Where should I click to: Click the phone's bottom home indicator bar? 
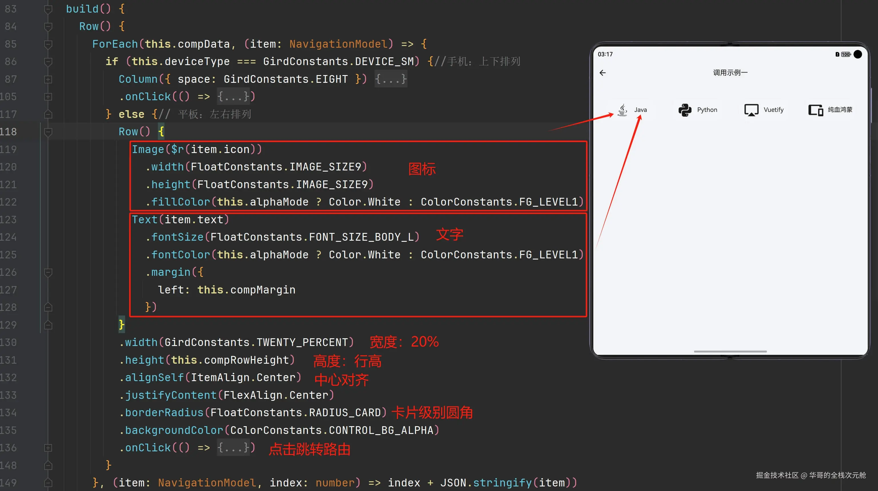[730, 351]
